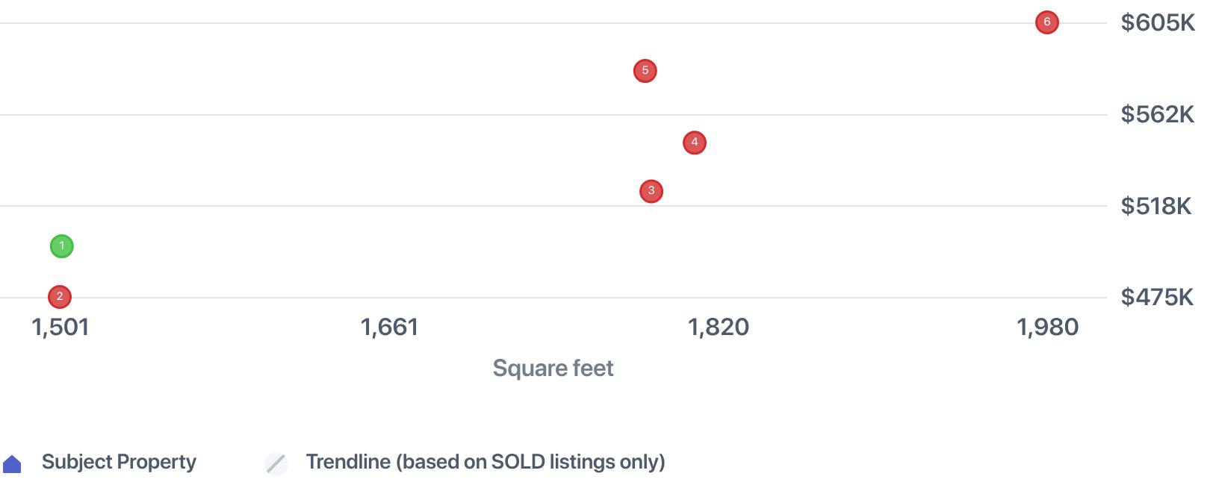Screen dimensions: 1219x485
Task: Toggle the Subject Property legend label
Action: click(x=119, y=462)
